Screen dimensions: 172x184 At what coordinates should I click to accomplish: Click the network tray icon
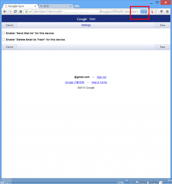click(x=143, y=182)
